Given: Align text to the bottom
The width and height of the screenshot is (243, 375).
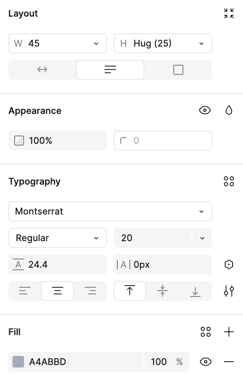Looking at the screenshot, I should point(195,291).
